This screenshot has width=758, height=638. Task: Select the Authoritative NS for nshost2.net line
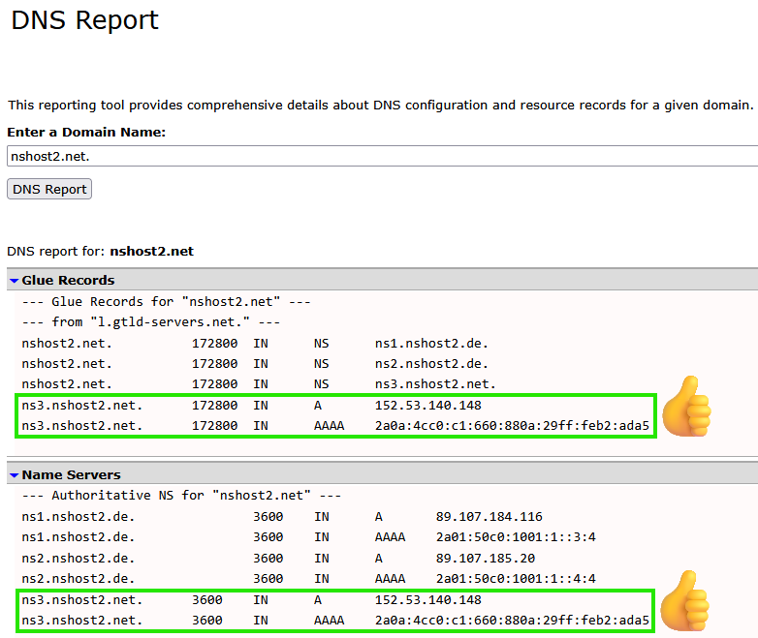pos(181,496)
